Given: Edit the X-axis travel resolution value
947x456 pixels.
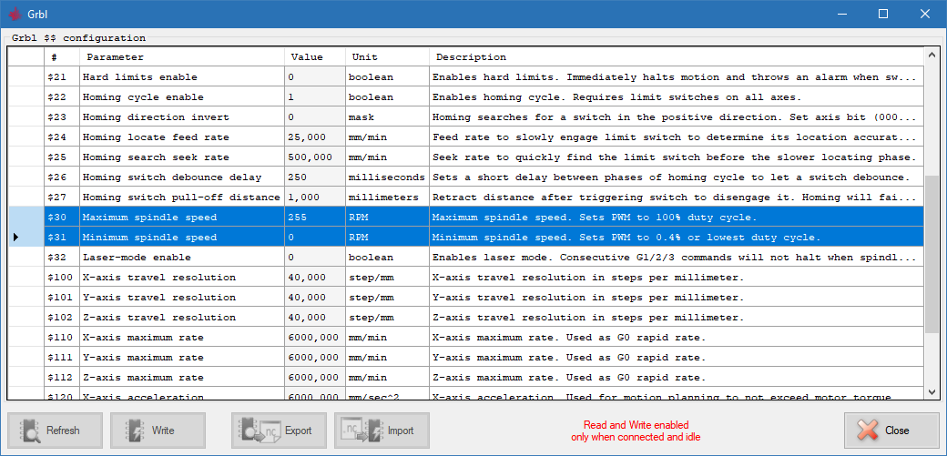Looking at the screenshot, I should 315,278.
